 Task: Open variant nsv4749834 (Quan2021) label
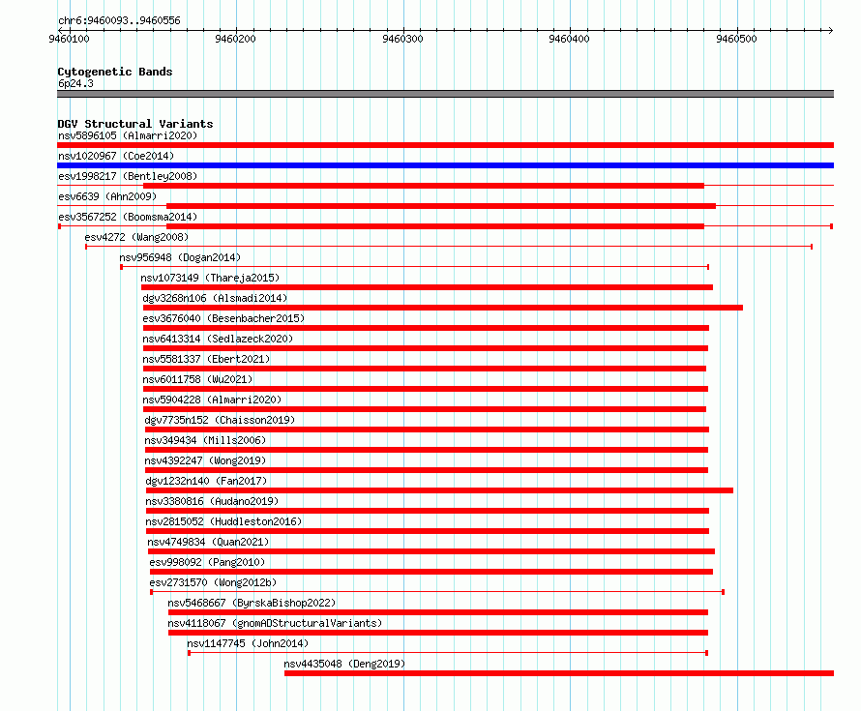pos(208,542)
